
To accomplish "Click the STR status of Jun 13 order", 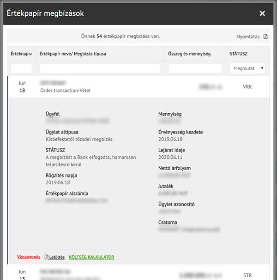I will (x=247, y=275).
